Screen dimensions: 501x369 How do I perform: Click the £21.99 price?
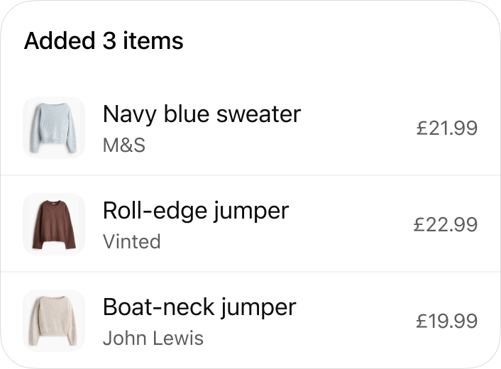446,128
